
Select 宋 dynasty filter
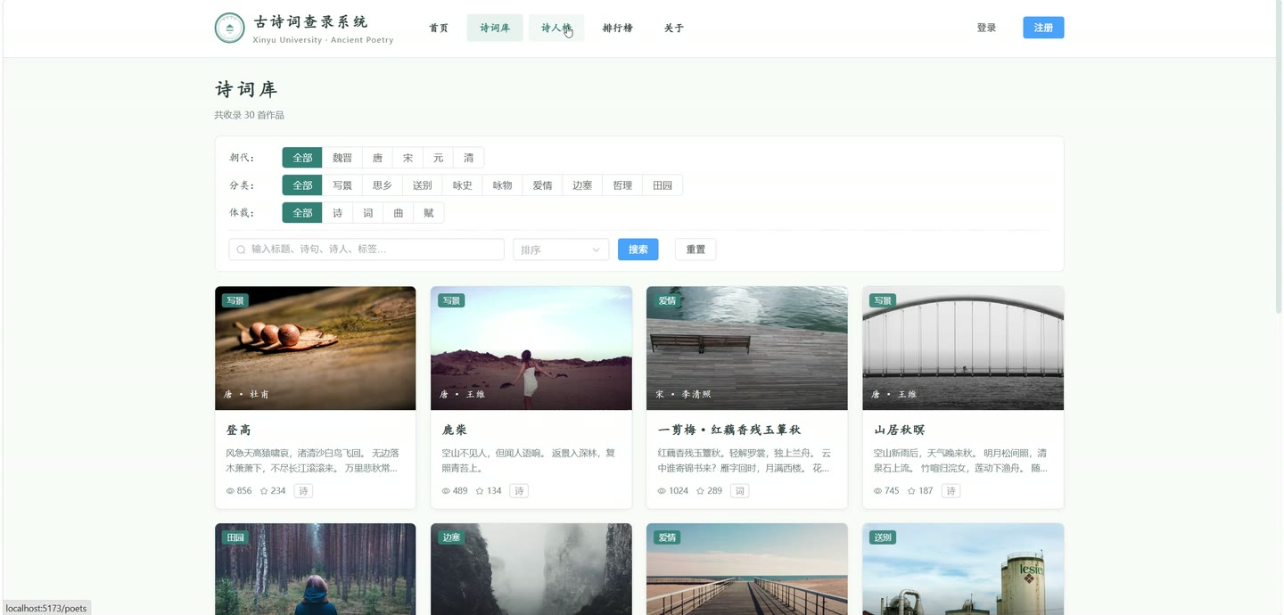click(x=407, y=158)
